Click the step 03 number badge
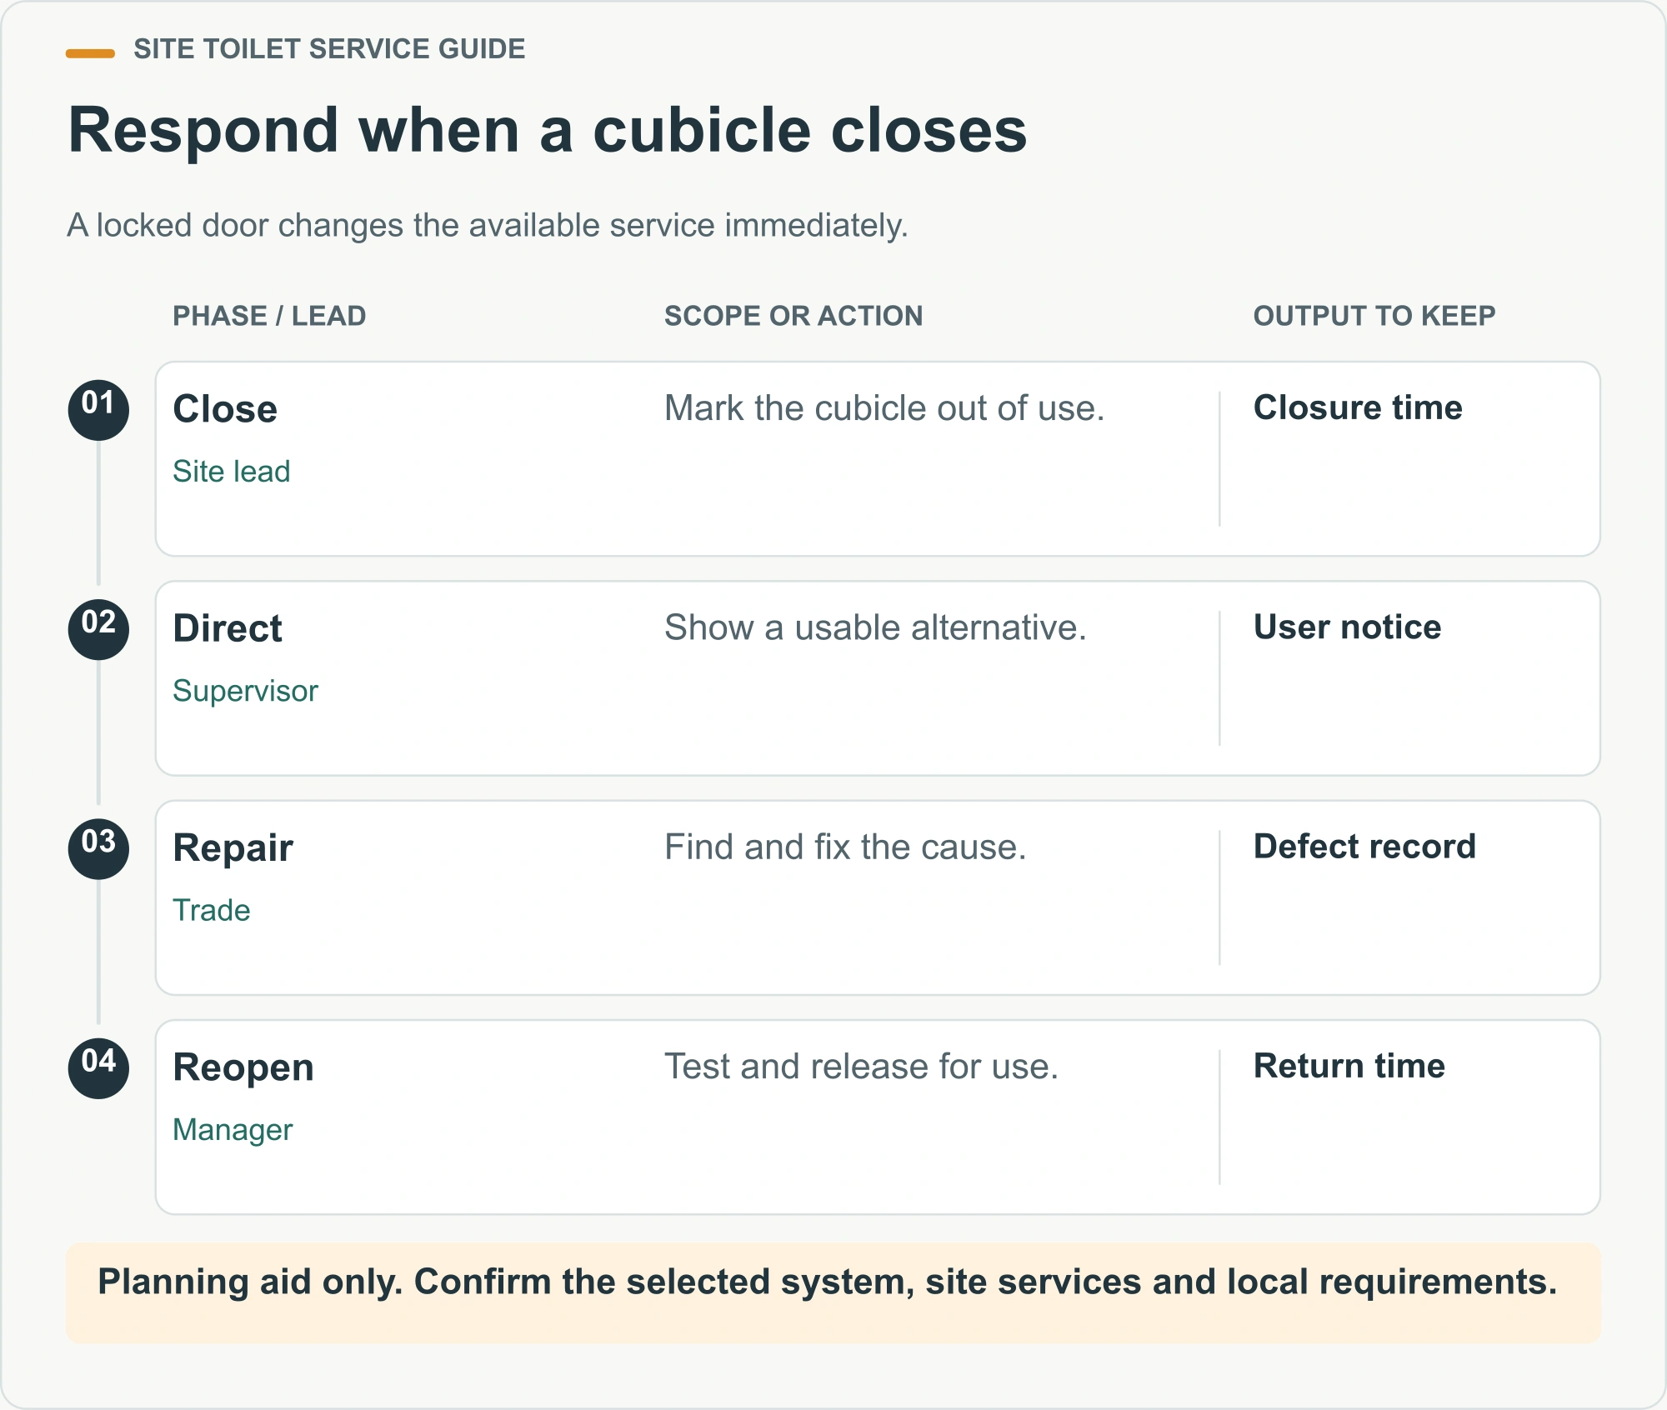The image size is (1667, 1410). (98, 848)
